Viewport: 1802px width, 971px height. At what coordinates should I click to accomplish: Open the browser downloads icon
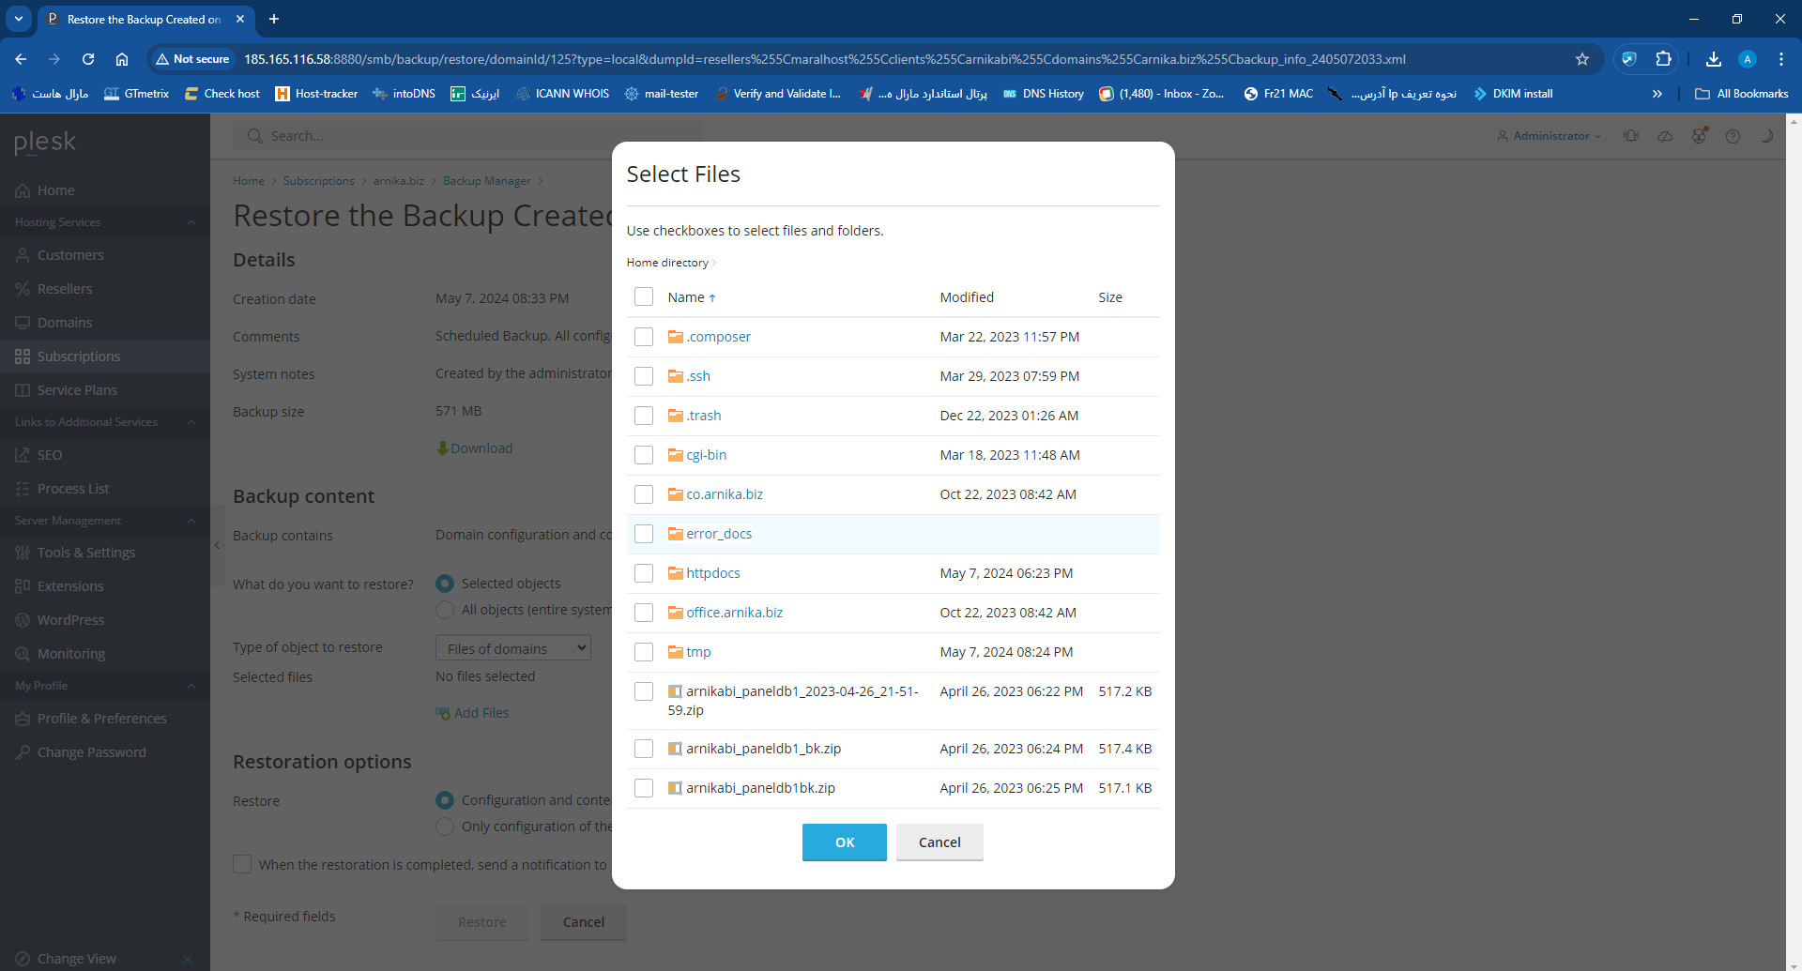pyautogui.click(x=1713, y=59)
